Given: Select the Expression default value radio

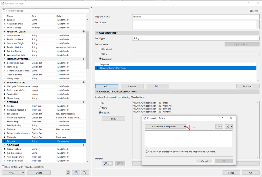Looking at the screenshot, I should click(100, 59).
